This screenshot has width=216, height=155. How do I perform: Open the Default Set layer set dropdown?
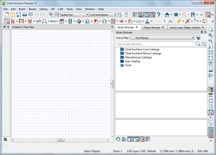pos(74,15)
